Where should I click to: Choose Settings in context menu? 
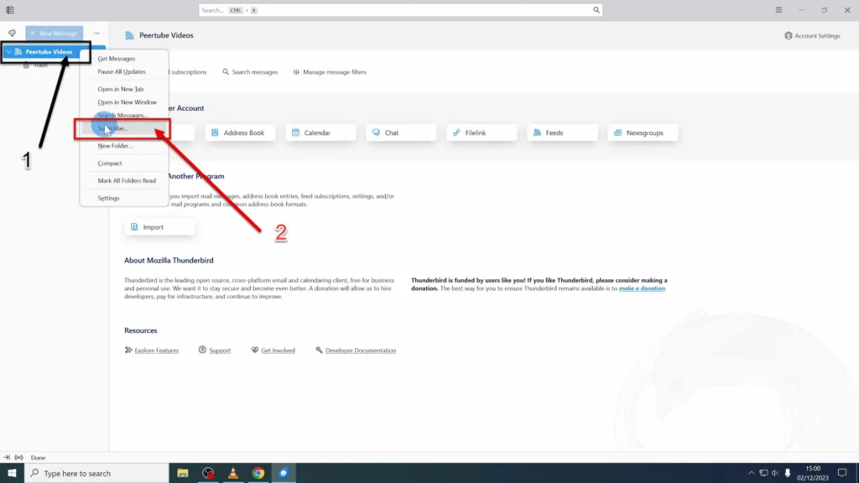[108, 198]
